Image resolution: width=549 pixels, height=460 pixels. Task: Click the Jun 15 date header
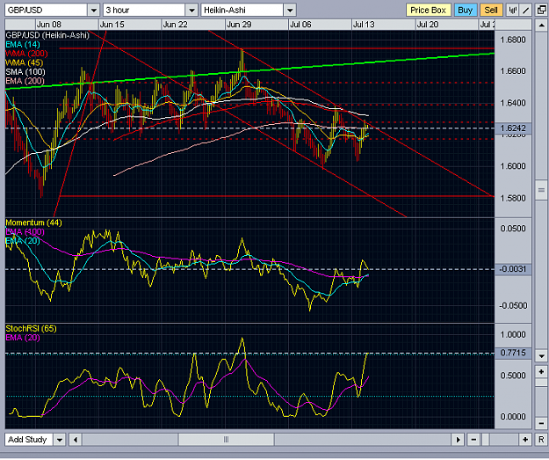(112, 25)
